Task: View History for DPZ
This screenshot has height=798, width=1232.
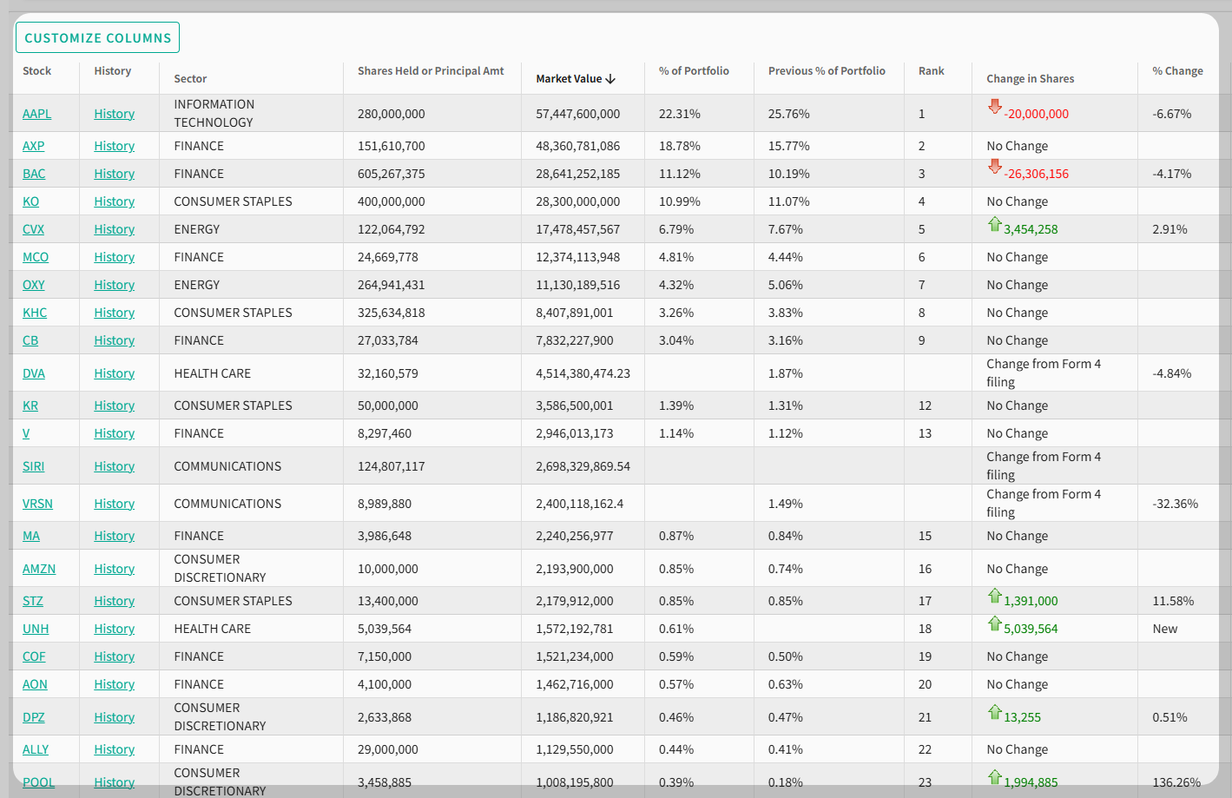Action: [x=115, y=717]
